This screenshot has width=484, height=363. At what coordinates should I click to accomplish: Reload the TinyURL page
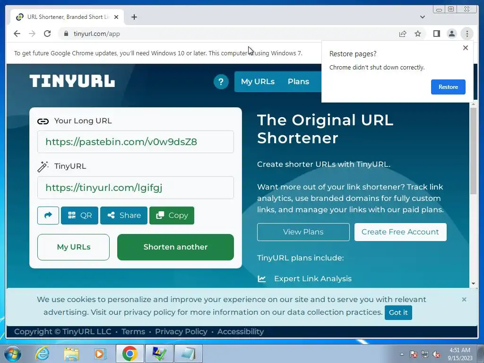(x=47, y=34)
